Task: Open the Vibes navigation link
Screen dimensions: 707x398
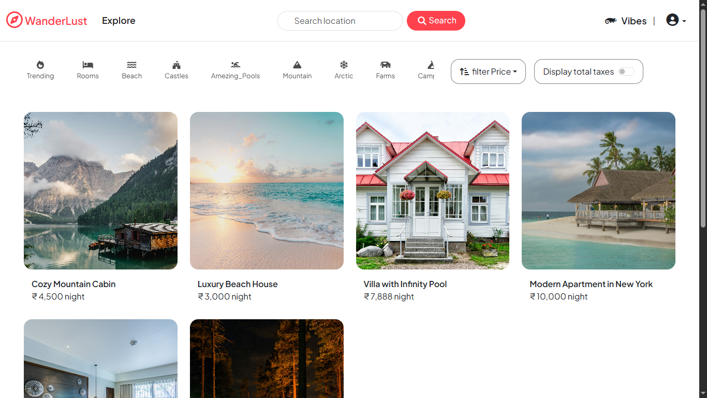Action: pyautogui.click(x=634, y=21)
